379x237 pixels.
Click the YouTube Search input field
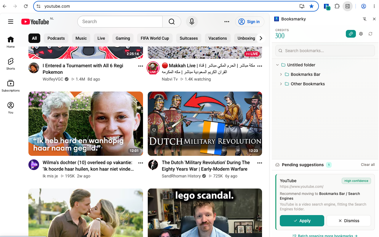coord(120,22)
